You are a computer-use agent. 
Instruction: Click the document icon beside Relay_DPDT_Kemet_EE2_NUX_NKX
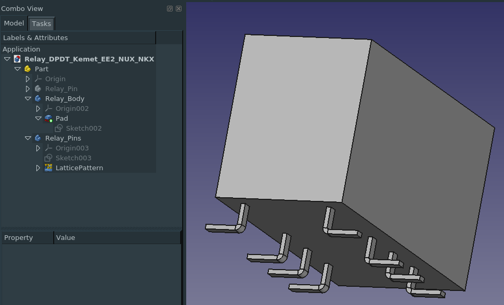coord(17,59)
